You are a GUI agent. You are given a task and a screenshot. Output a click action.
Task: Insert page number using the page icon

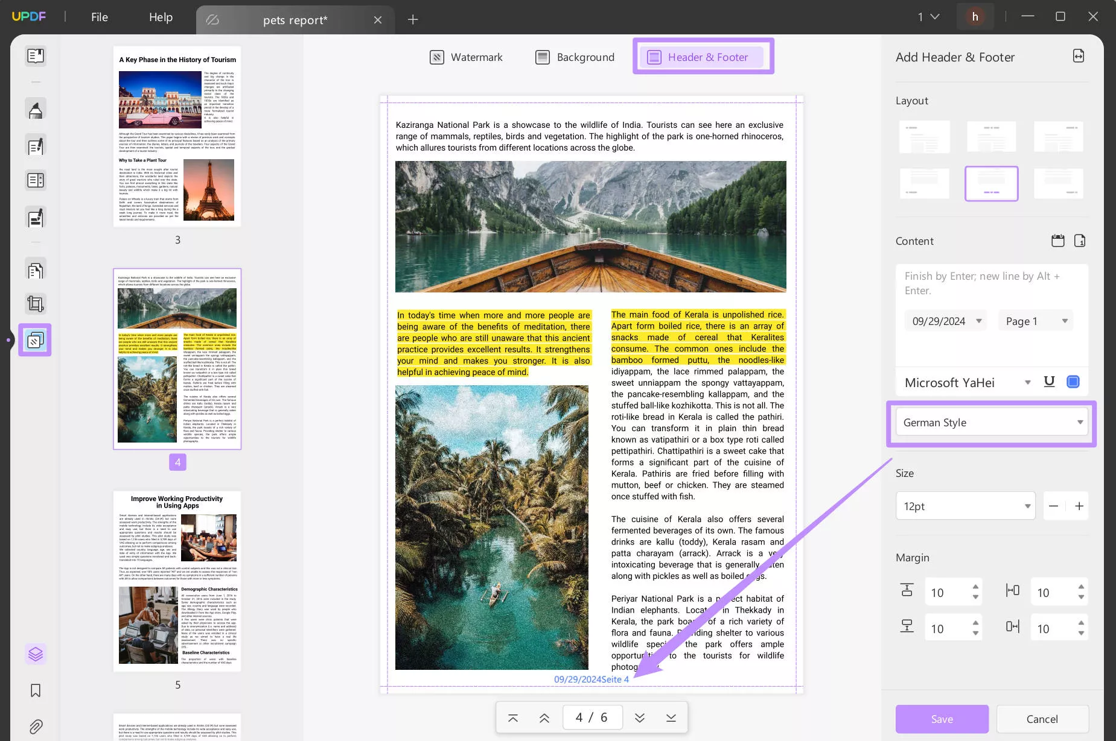coord(1080,241)
